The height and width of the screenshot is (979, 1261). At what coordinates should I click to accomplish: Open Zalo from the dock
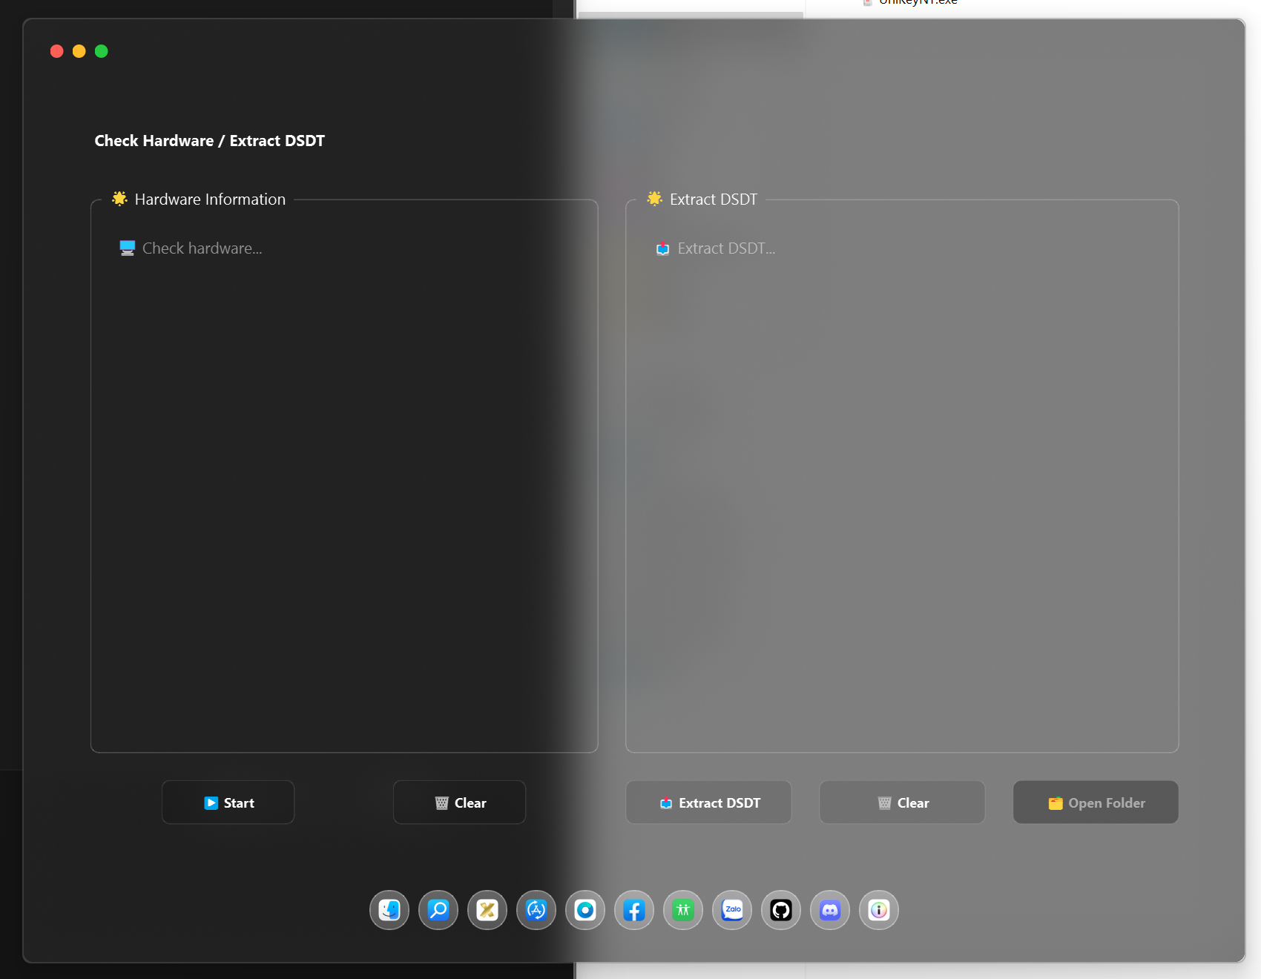731,910
